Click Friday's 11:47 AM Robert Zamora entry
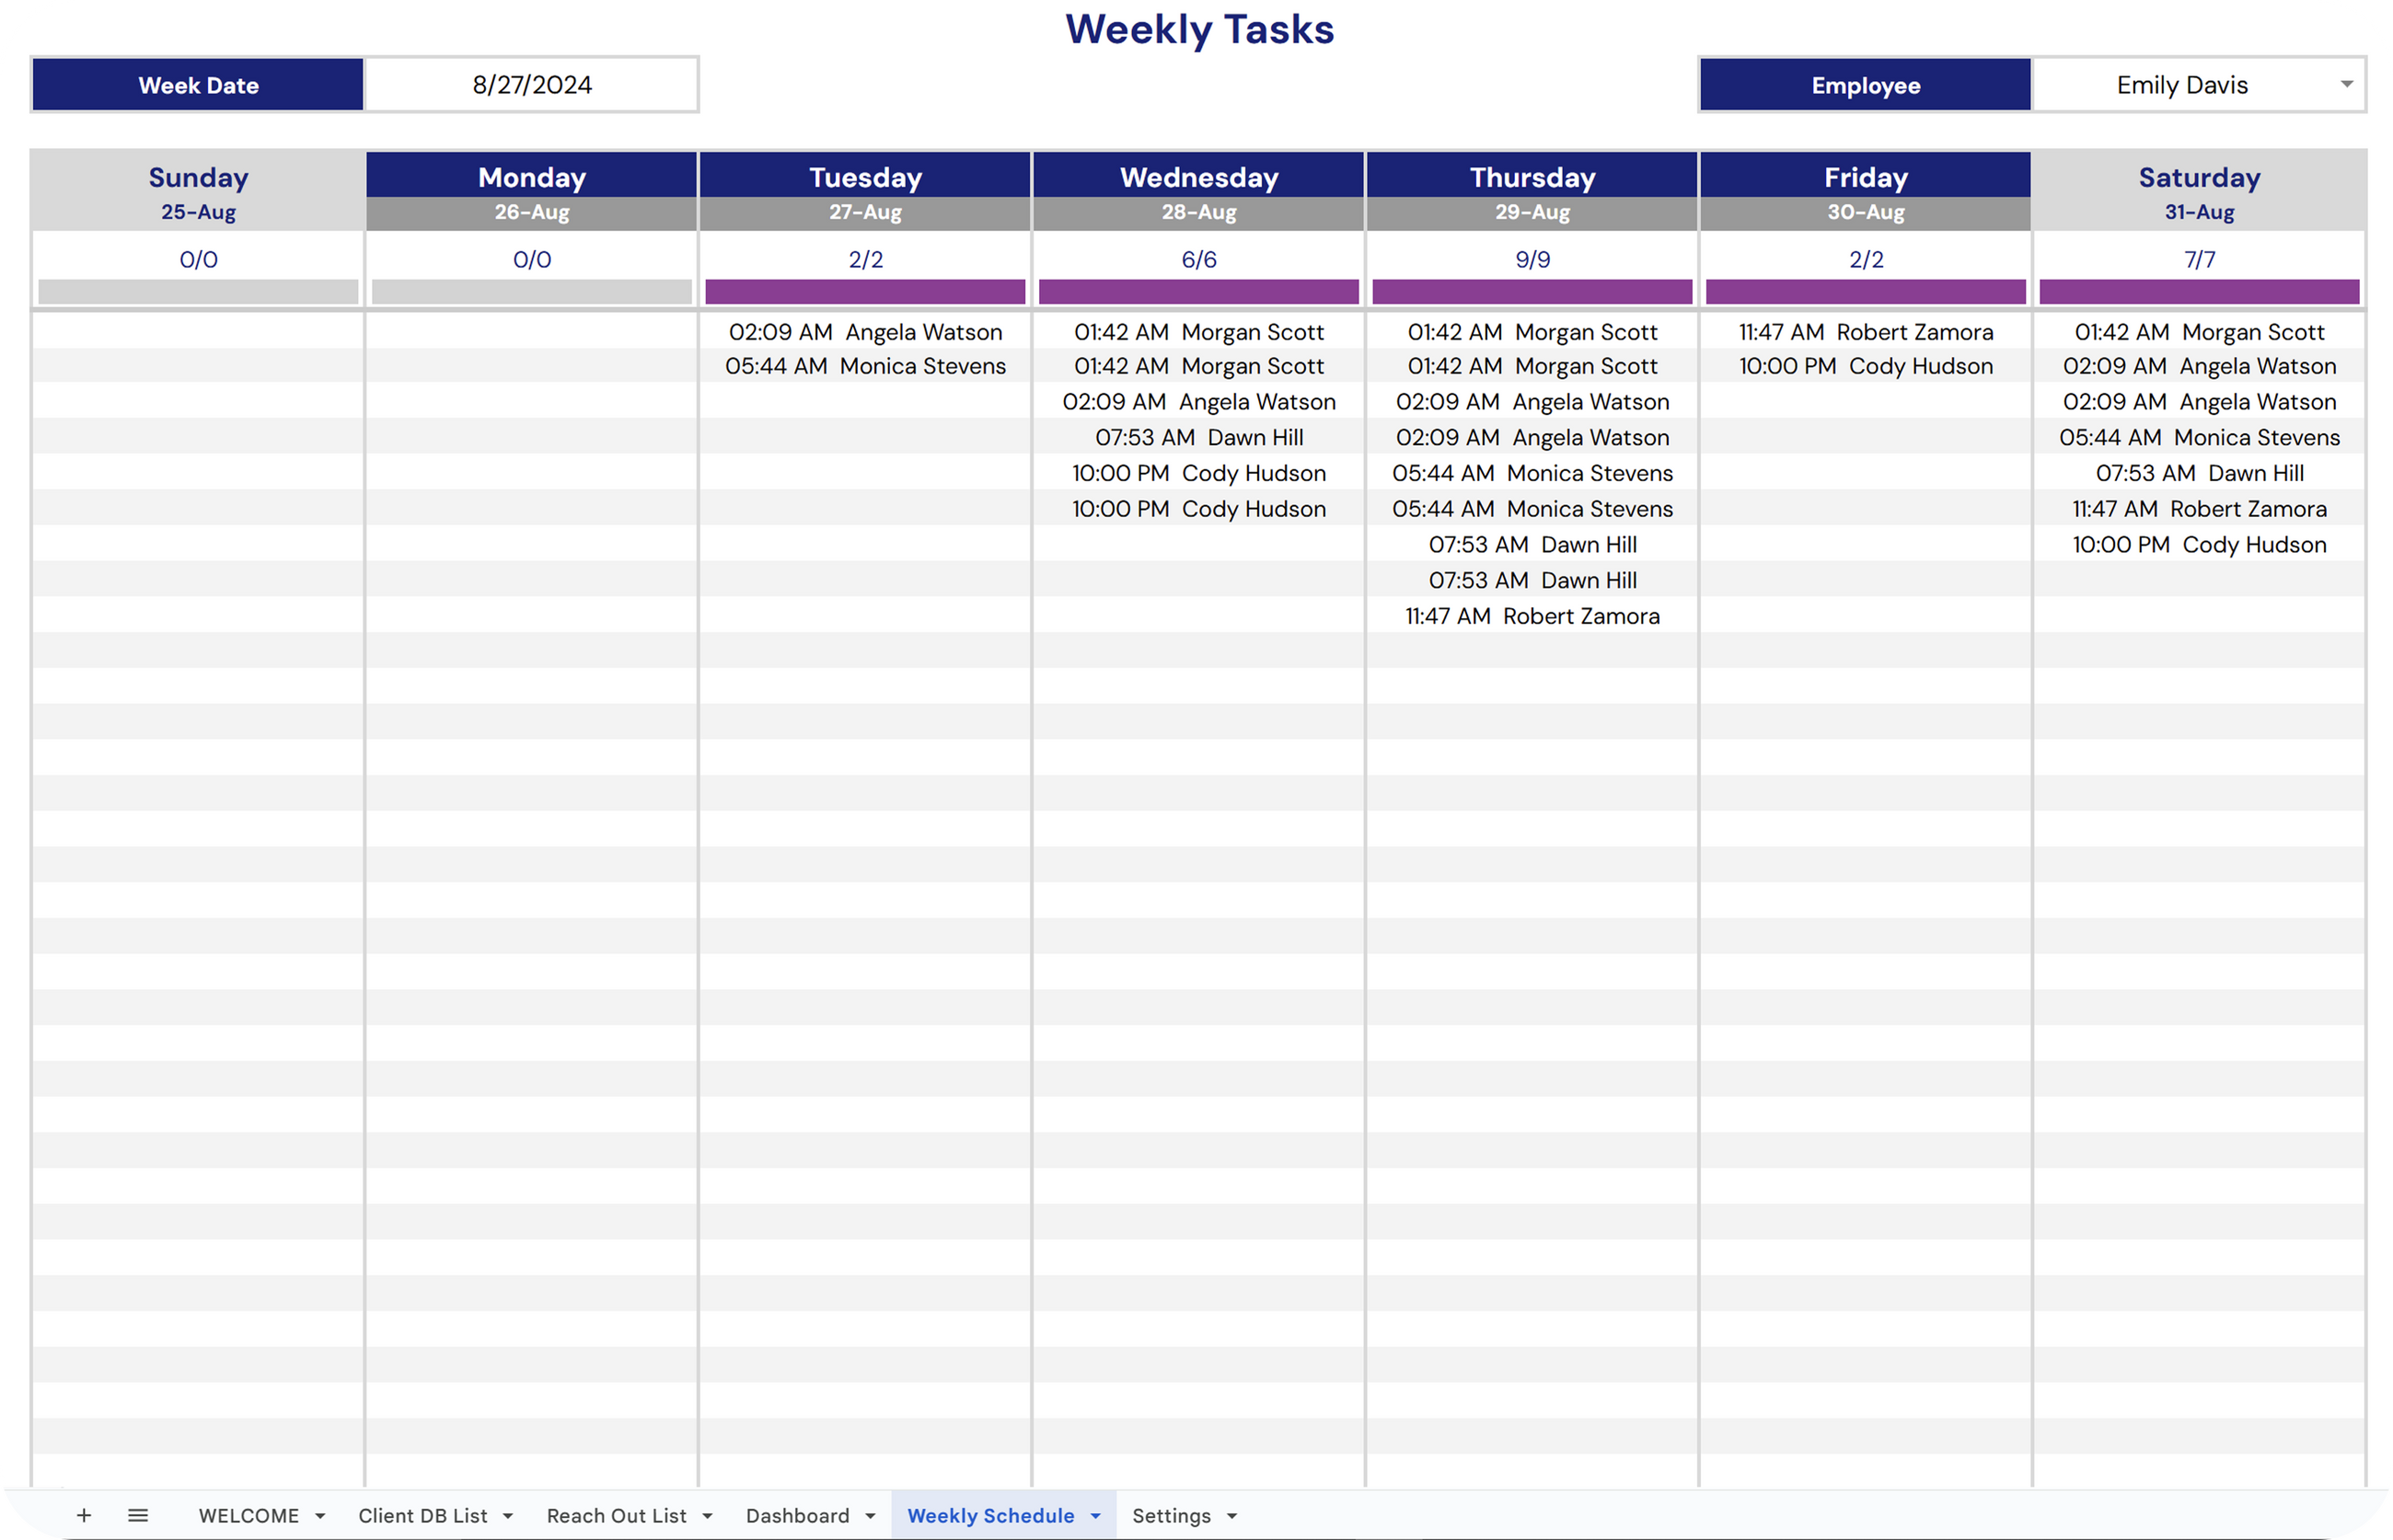Image resolution: width=2393 pixels, height=1540 pixels. click(x=1865, y=332)
